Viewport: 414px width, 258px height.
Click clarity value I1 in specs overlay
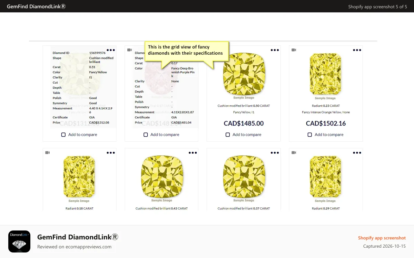pos(90,77)
